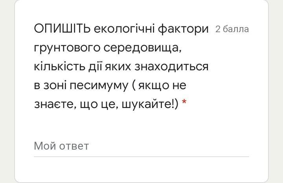Click the underline below the answer field
Viewport: 283px width, 183px height.
141,157
